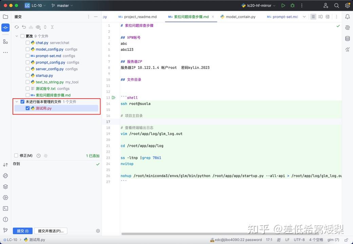Open the lc20-hf-mirror run configuration dropdown
This screenshot has width=353, height=244.
point(259,5)
